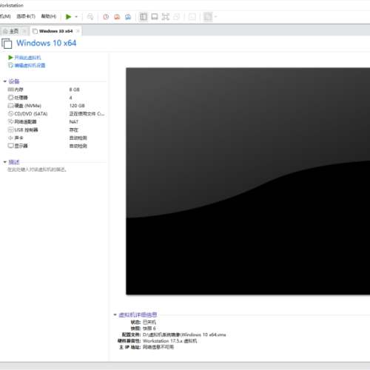The image size is (370, 370).
Task: Collapse the 描述 description section
Action: 4,162
